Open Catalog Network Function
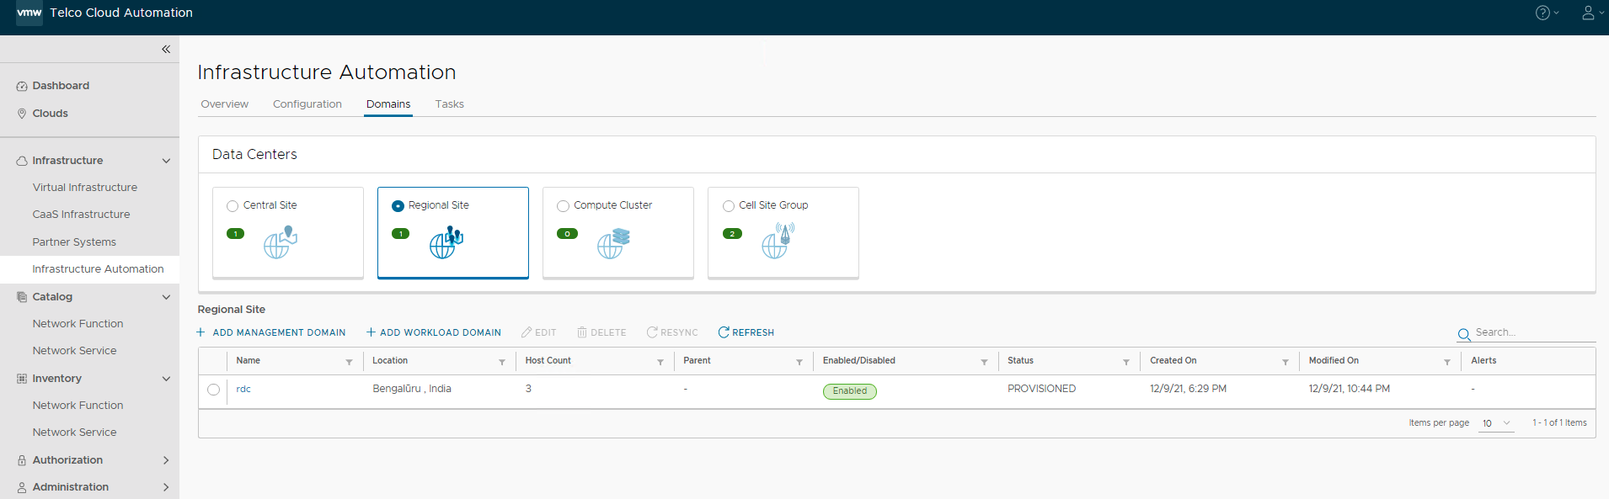This screenshot has height=499, width=1609. click(78, 324)
